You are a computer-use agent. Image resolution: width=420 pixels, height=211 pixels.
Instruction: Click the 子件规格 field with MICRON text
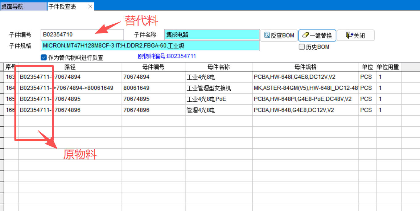pos(150,46)
